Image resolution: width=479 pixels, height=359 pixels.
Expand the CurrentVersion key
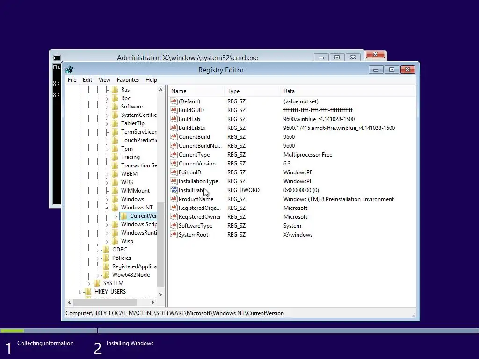point(116,216)
